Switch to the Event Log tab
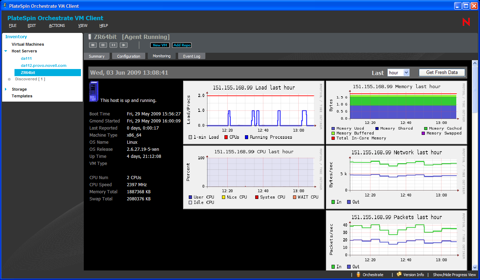Image resolution: width=480 pixels, height=280 pixels. point(192,56)
